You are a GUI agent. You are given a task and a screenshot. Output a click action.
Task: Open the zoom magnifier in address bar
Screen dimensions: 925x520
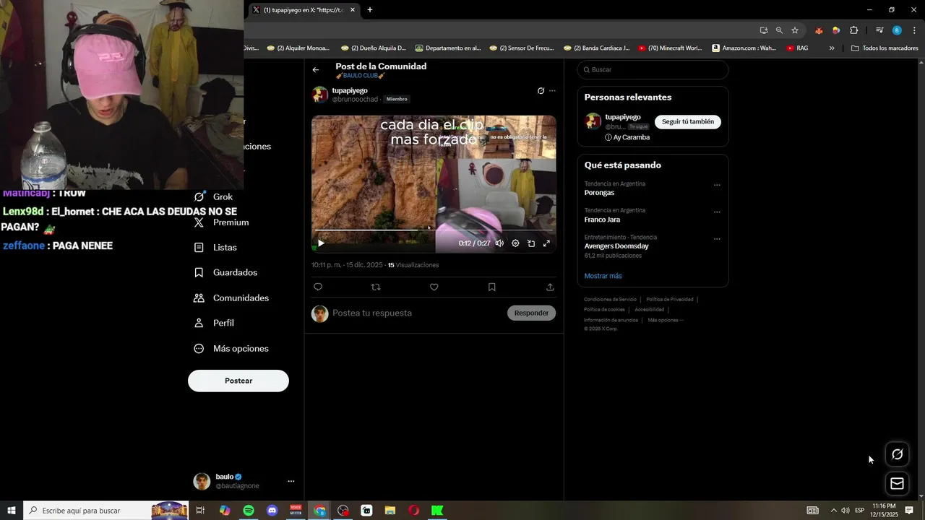(x=779, y=30)
